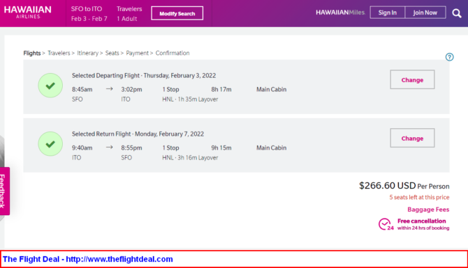This screenshot has height=268, width=468.
Task: Change the selected departing flight
Action: click(412, 80)
